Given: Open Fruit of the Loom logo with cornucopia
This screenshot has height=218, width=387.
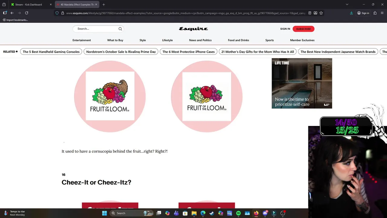Looking at the screenshot, I should (110, 96).
